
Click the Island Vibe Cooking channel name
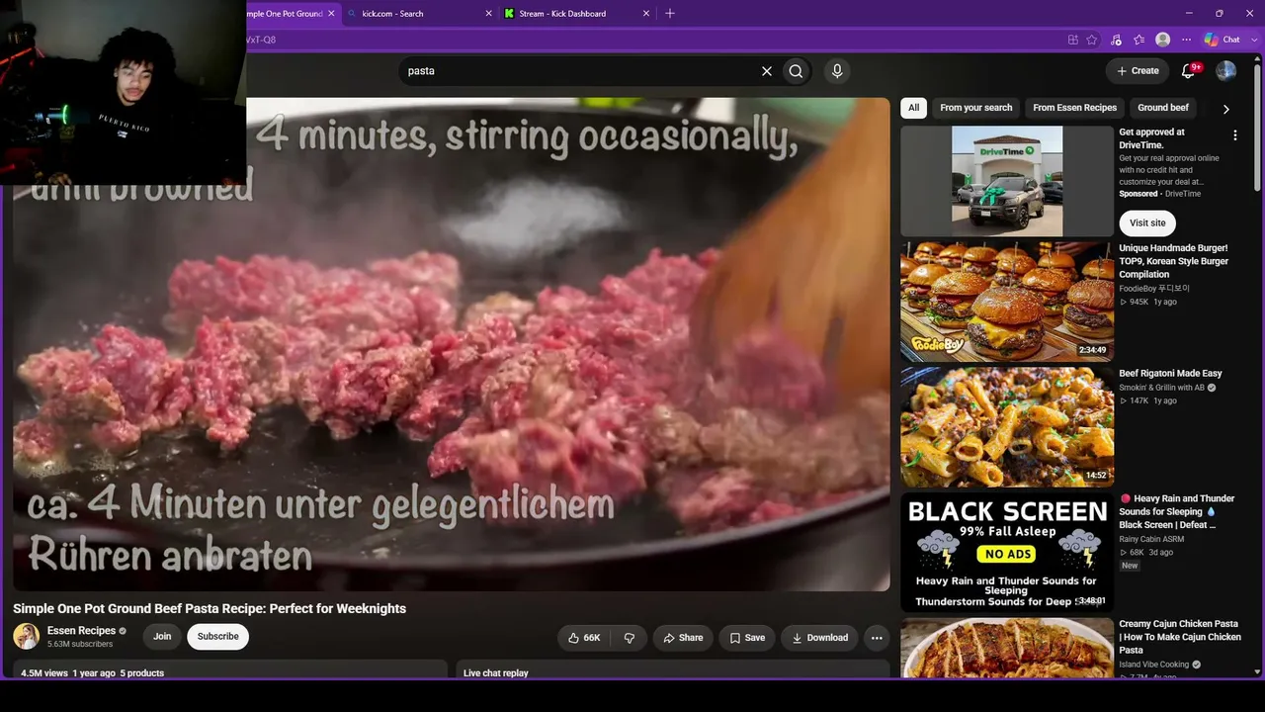pyautogui.click(x=1153, y=665)
